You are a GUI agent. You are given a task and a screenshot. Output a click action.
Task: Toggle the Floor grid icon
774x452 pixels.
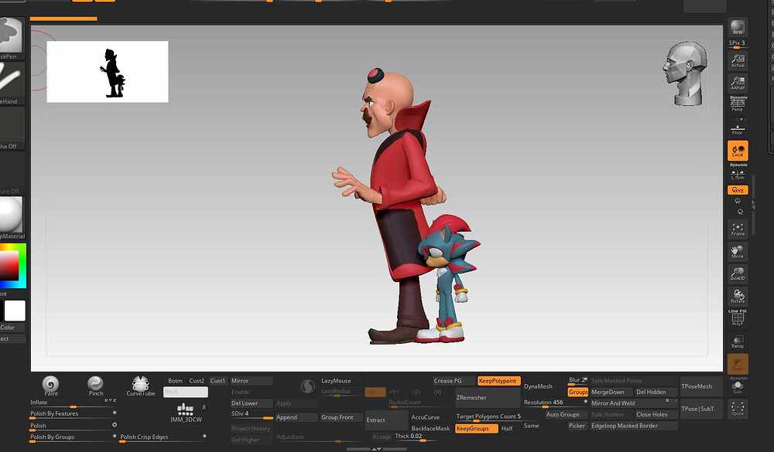point(738,129)
